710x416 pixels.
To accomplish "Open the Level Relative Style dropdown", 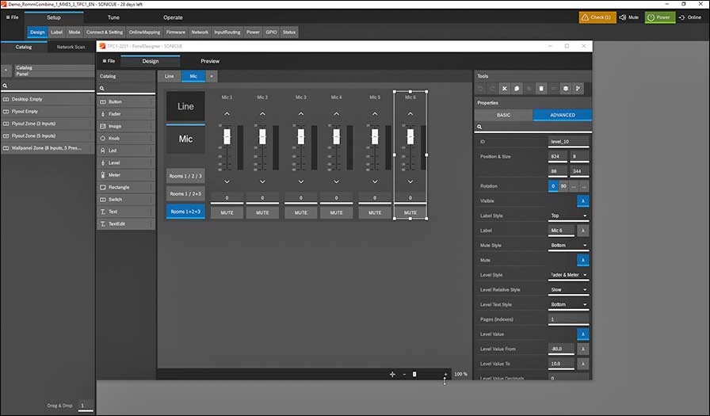I will 569,290.
